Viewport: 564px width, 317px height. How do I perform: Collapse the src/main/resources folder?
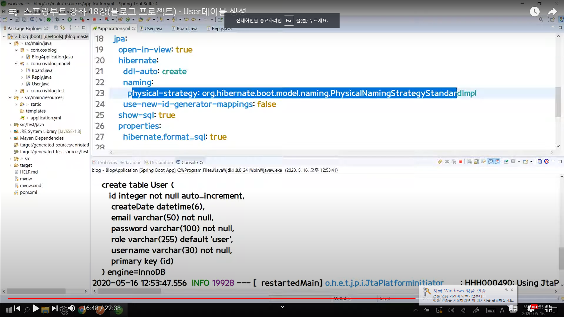pos(10,97)
